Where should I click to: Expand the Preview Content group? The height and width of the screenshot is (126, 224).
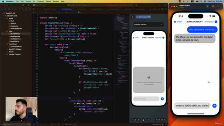[6, 54]
